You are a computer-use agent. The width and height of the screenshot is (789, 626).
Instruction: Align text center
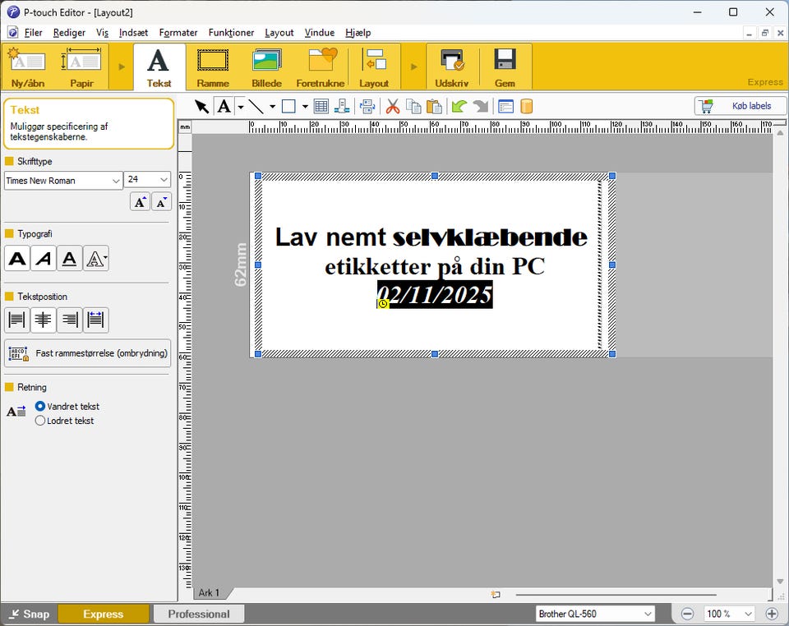point(44,320)
